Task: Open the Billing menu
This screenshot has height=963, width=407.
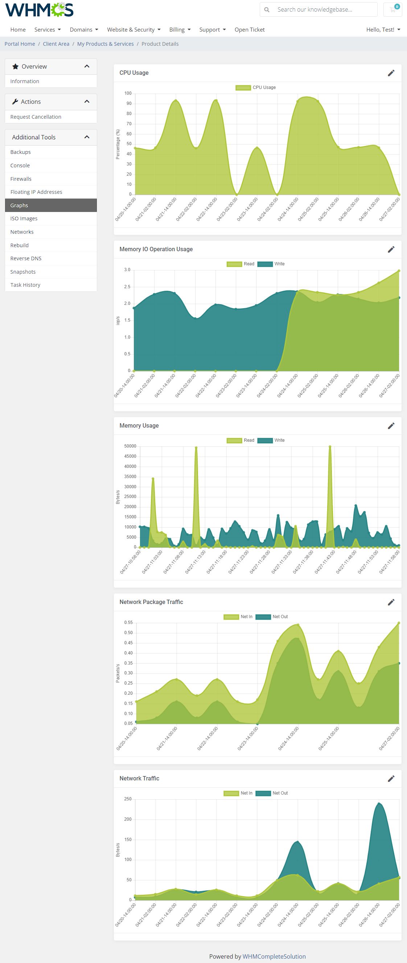Action: tap(180, 29)
